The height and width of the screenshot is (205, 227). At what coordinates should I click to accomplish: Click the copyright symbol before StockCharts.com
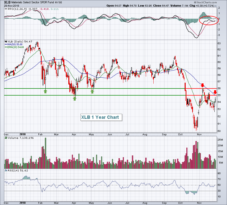coord(195,2)
